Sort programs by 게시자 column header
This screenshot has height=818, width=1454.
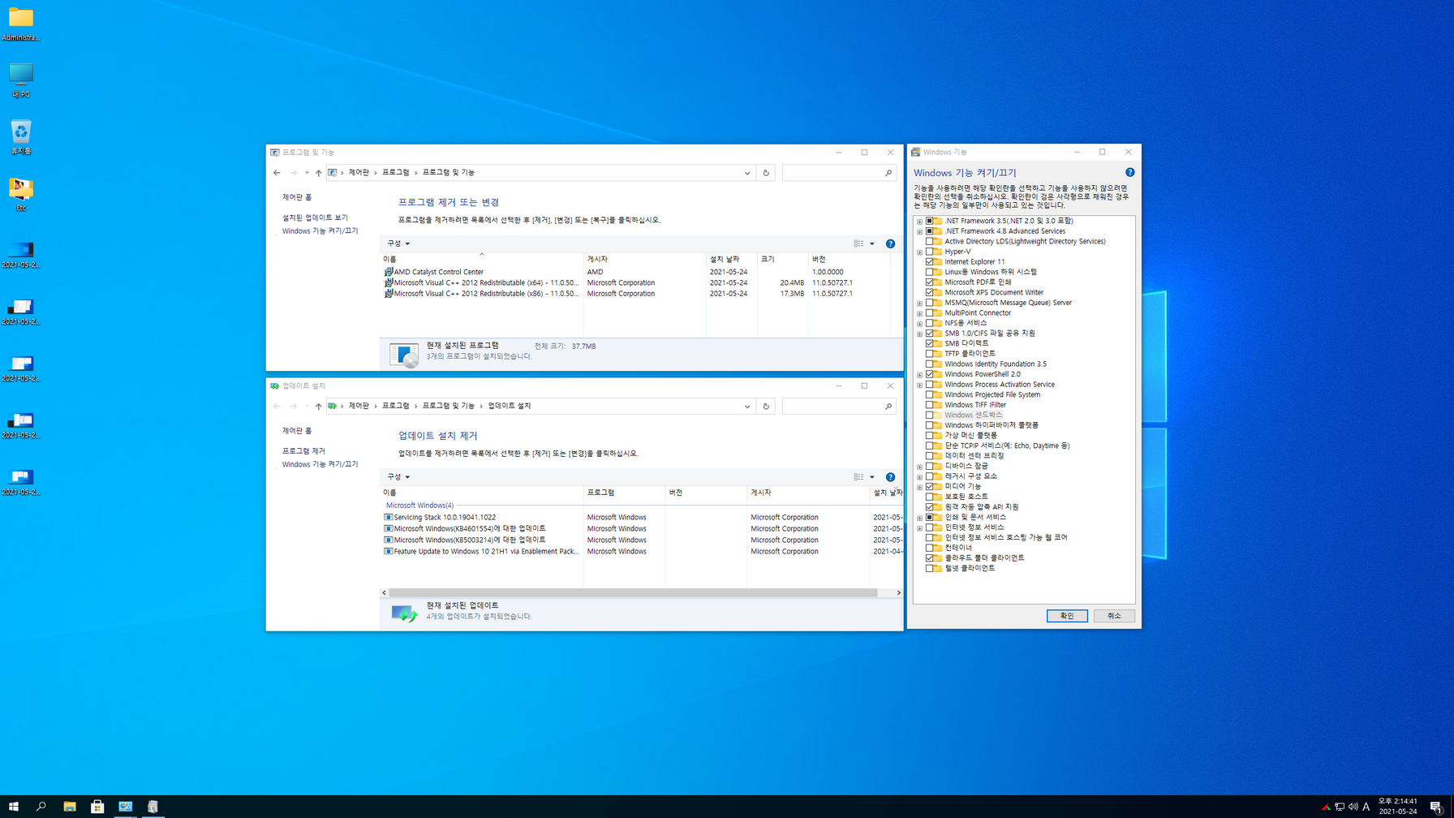tap(645, 259)
